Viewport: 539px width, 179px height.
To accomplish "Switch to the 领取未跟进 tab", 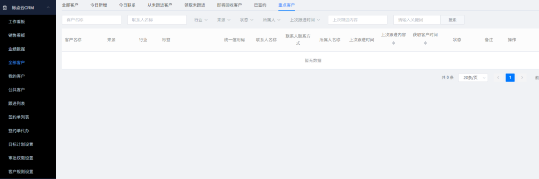I will click(195, 5).
